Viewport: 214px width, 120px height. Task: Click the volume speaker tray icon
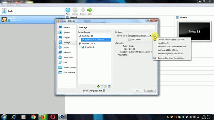(x=191, y=117)
